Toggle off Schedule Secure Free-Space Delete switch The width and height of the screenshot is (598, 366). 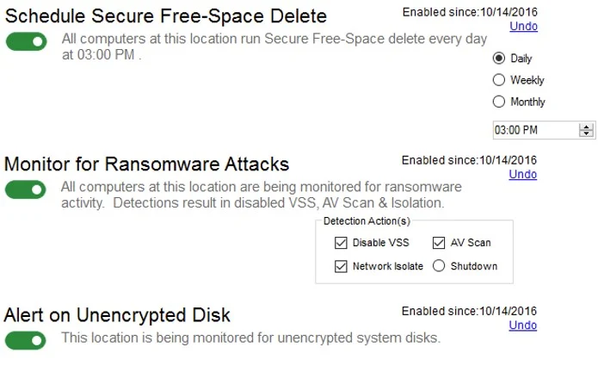[x=26, y=41]
